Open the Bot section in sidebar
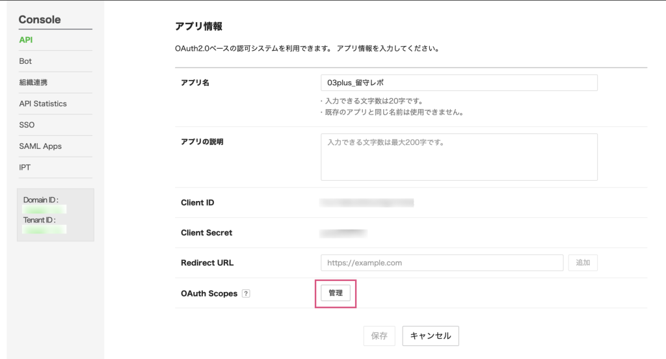The width and height of the screenshot is (666, 359). click(x=25, y=61)
